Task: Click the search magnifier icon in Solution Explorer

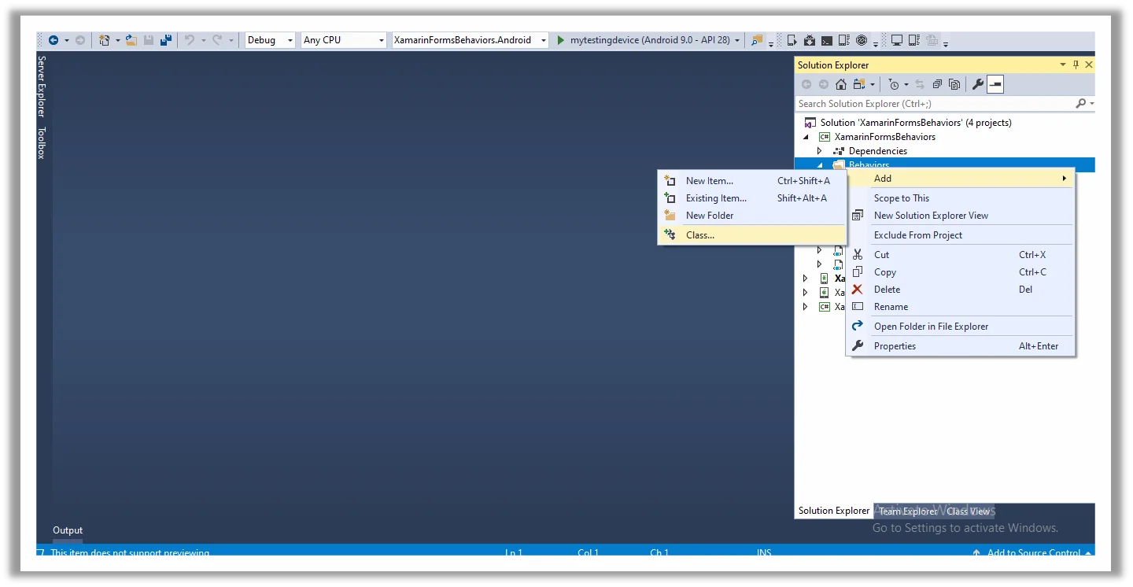Action: [1081, 103]
